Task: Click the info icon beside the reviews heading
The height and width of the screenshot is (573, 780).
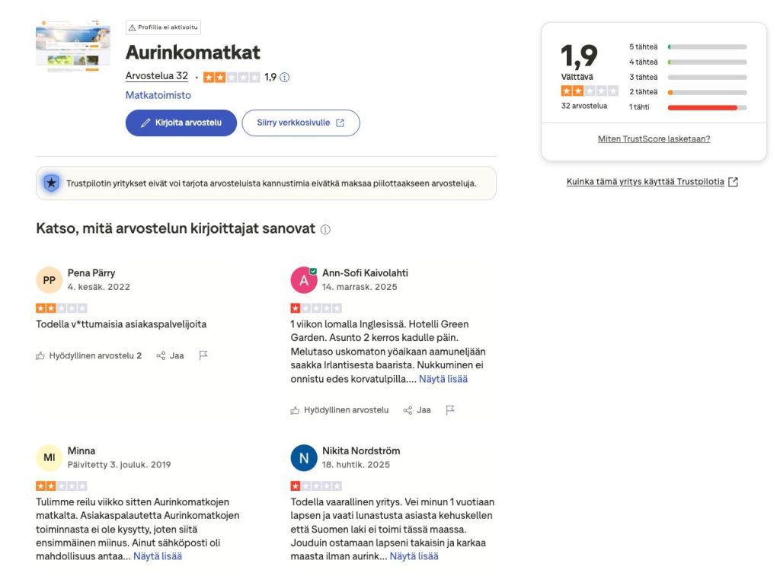Action: [326, 228]
